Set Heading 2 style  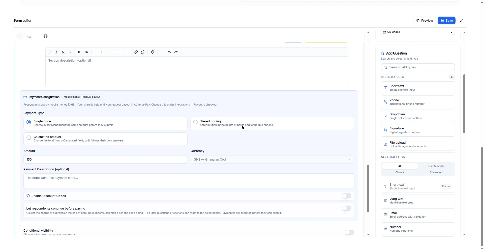[x=86, y=52]
